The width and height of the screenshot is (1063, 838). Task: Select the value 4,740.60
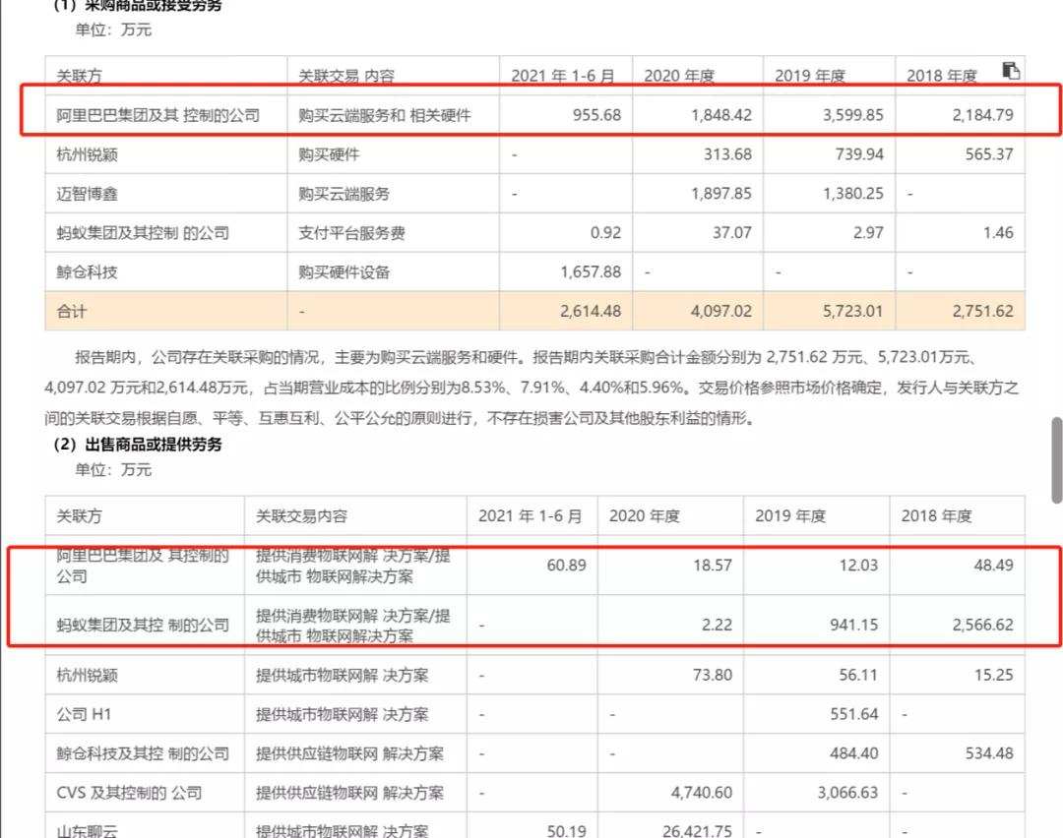pyautogui.click(x=702, y=793)
